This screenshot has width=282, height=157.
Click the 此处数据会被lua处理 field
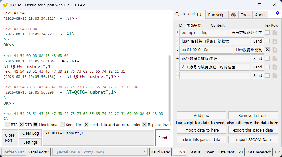215,58
